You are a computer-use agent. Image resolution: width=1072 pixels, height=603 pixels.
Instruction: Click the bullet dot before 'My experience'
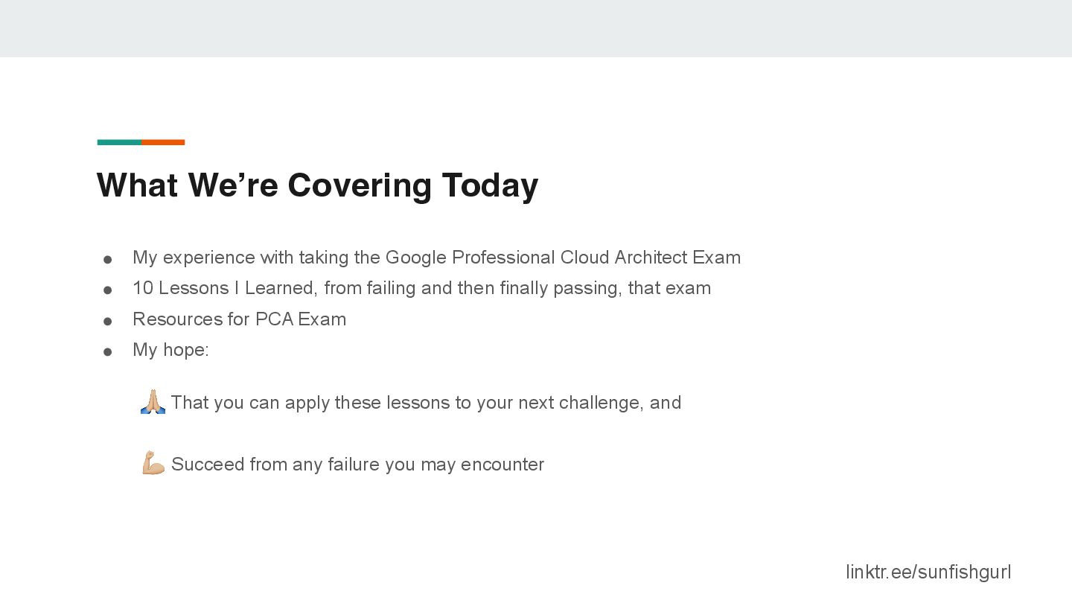coord(107,260)
